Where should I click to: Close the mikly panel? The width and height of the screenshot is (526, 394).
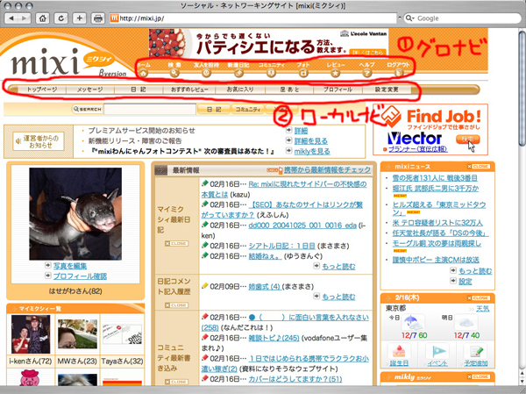(x=479, y=376)
